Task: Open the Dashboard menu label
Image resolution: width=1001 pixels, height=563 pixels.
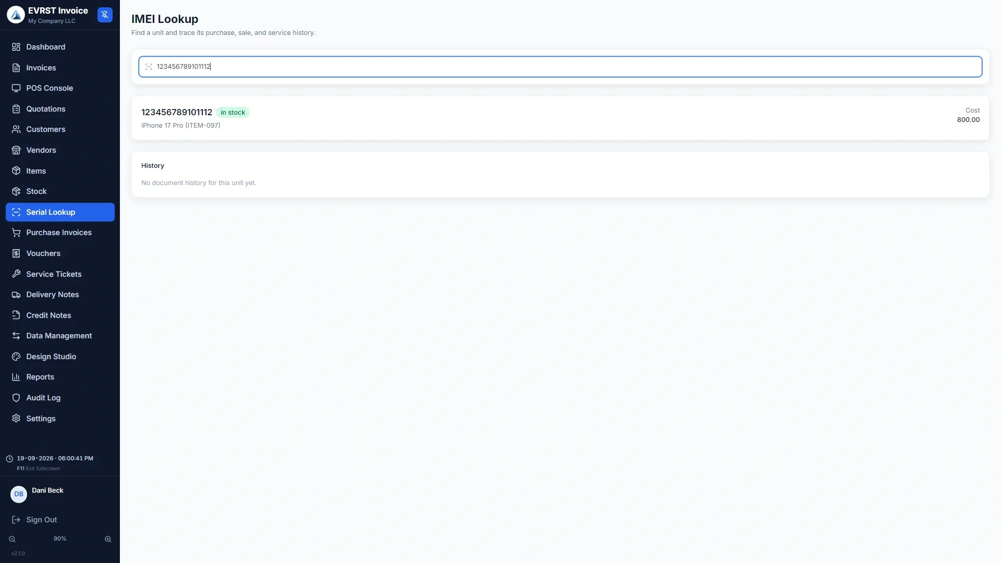Action: point(46,47)
